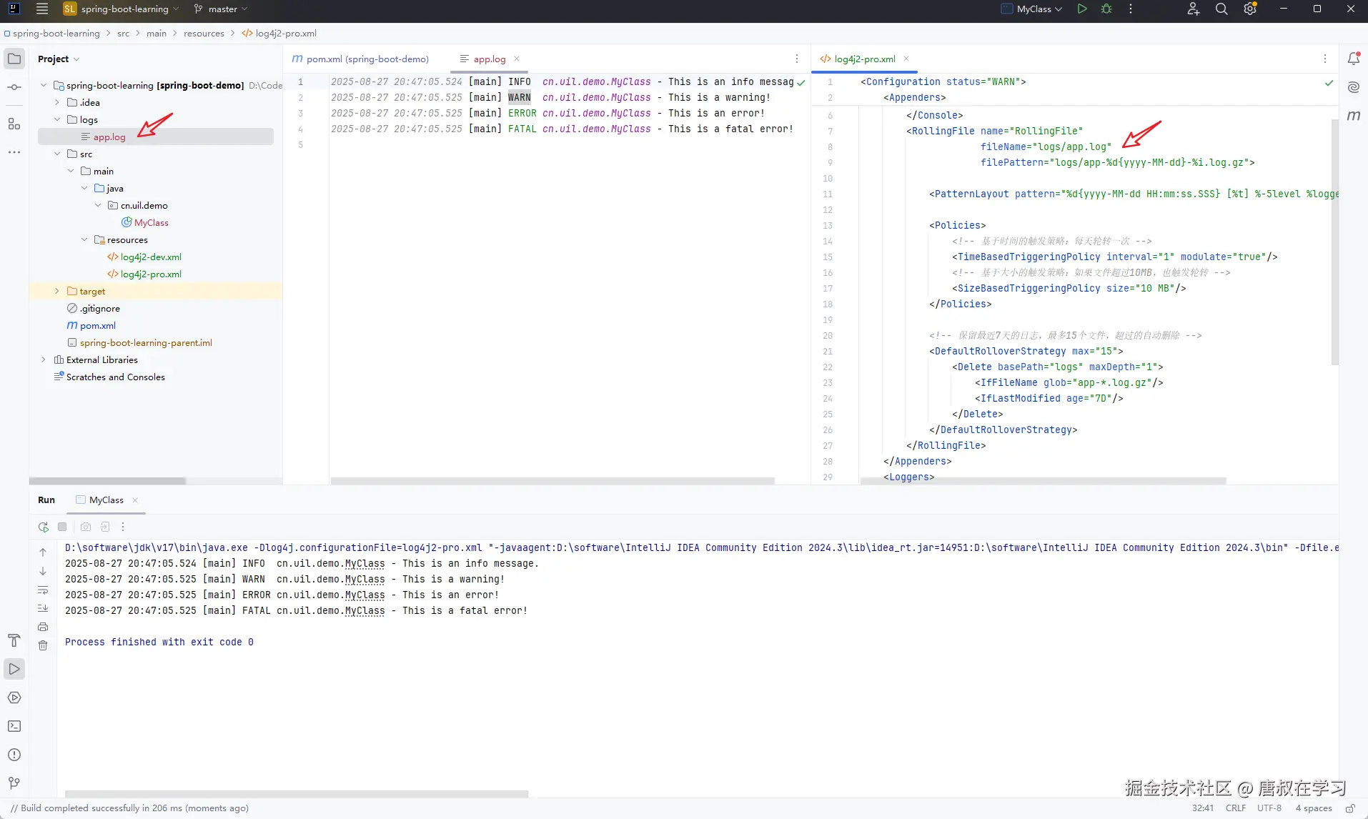Close the log4j2-pro.xml tab
The image size is (1368, 819).
click(906, 59)
